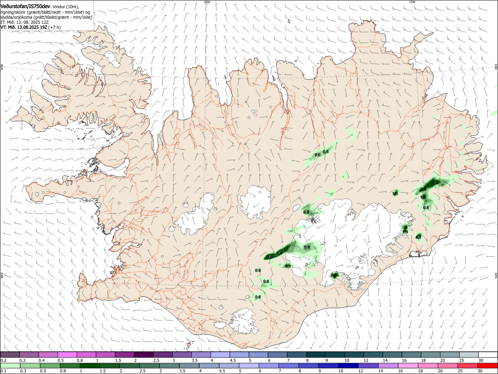Screen dimensions: 498x374
Task: Click the 20W longitude label
Action: click(x=207, y=2)
